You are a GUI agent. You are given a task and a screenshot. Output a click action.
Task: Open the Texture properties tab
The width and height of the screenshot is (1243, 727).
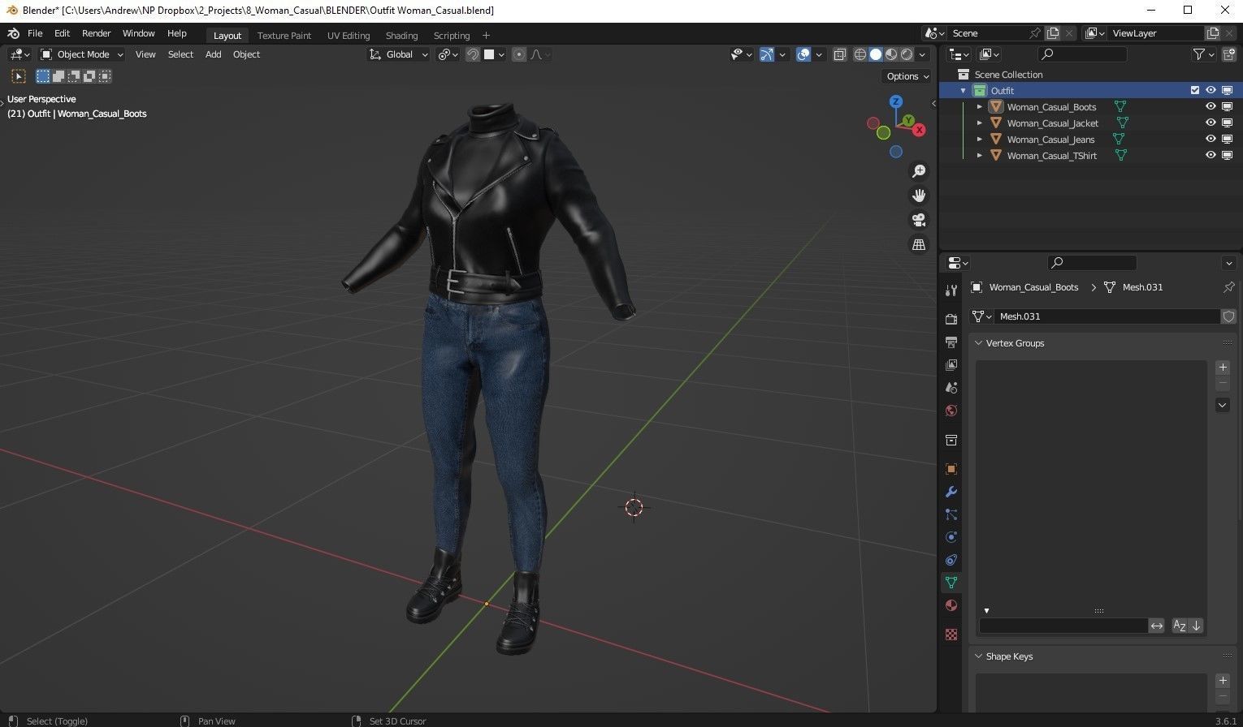[951, 635]
